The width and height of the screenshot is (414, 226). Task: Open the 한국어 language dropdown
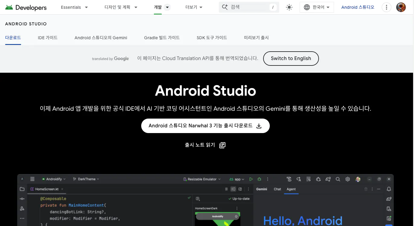(x=317, y=7)
